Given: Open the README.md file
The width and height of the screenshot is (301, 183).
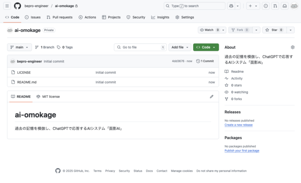Looking at the screenshot, I should (27, 82).
